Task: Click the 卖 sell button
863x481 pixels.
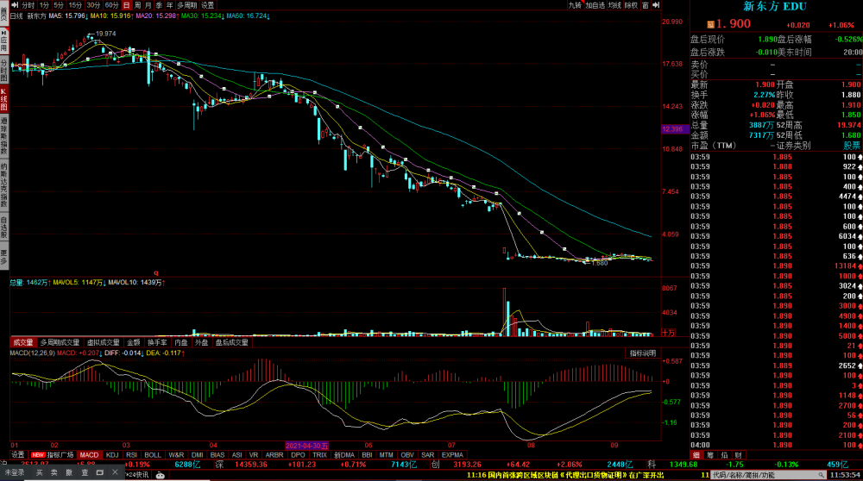Action: click(54, 472)
